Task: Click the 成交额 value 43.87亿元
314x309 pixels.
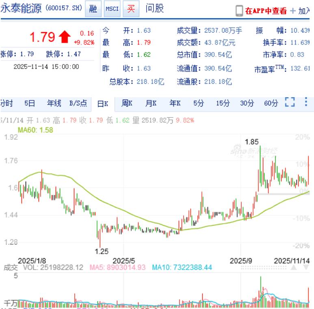Action: point(220,43)
